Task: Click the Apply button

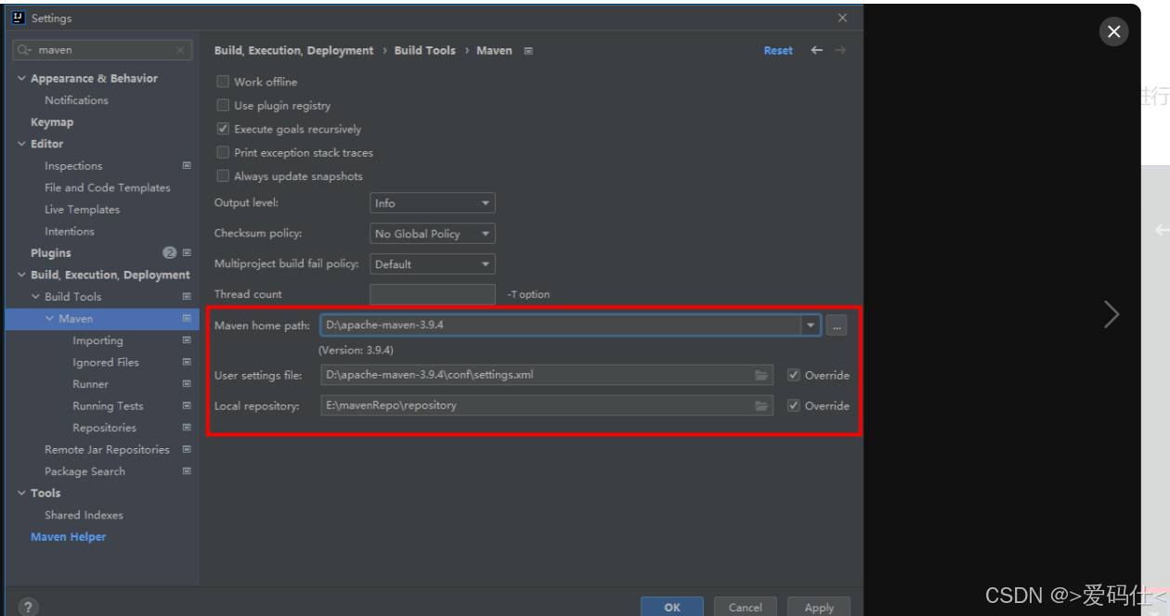Action: pyautogui.click(x=818, y=607)
